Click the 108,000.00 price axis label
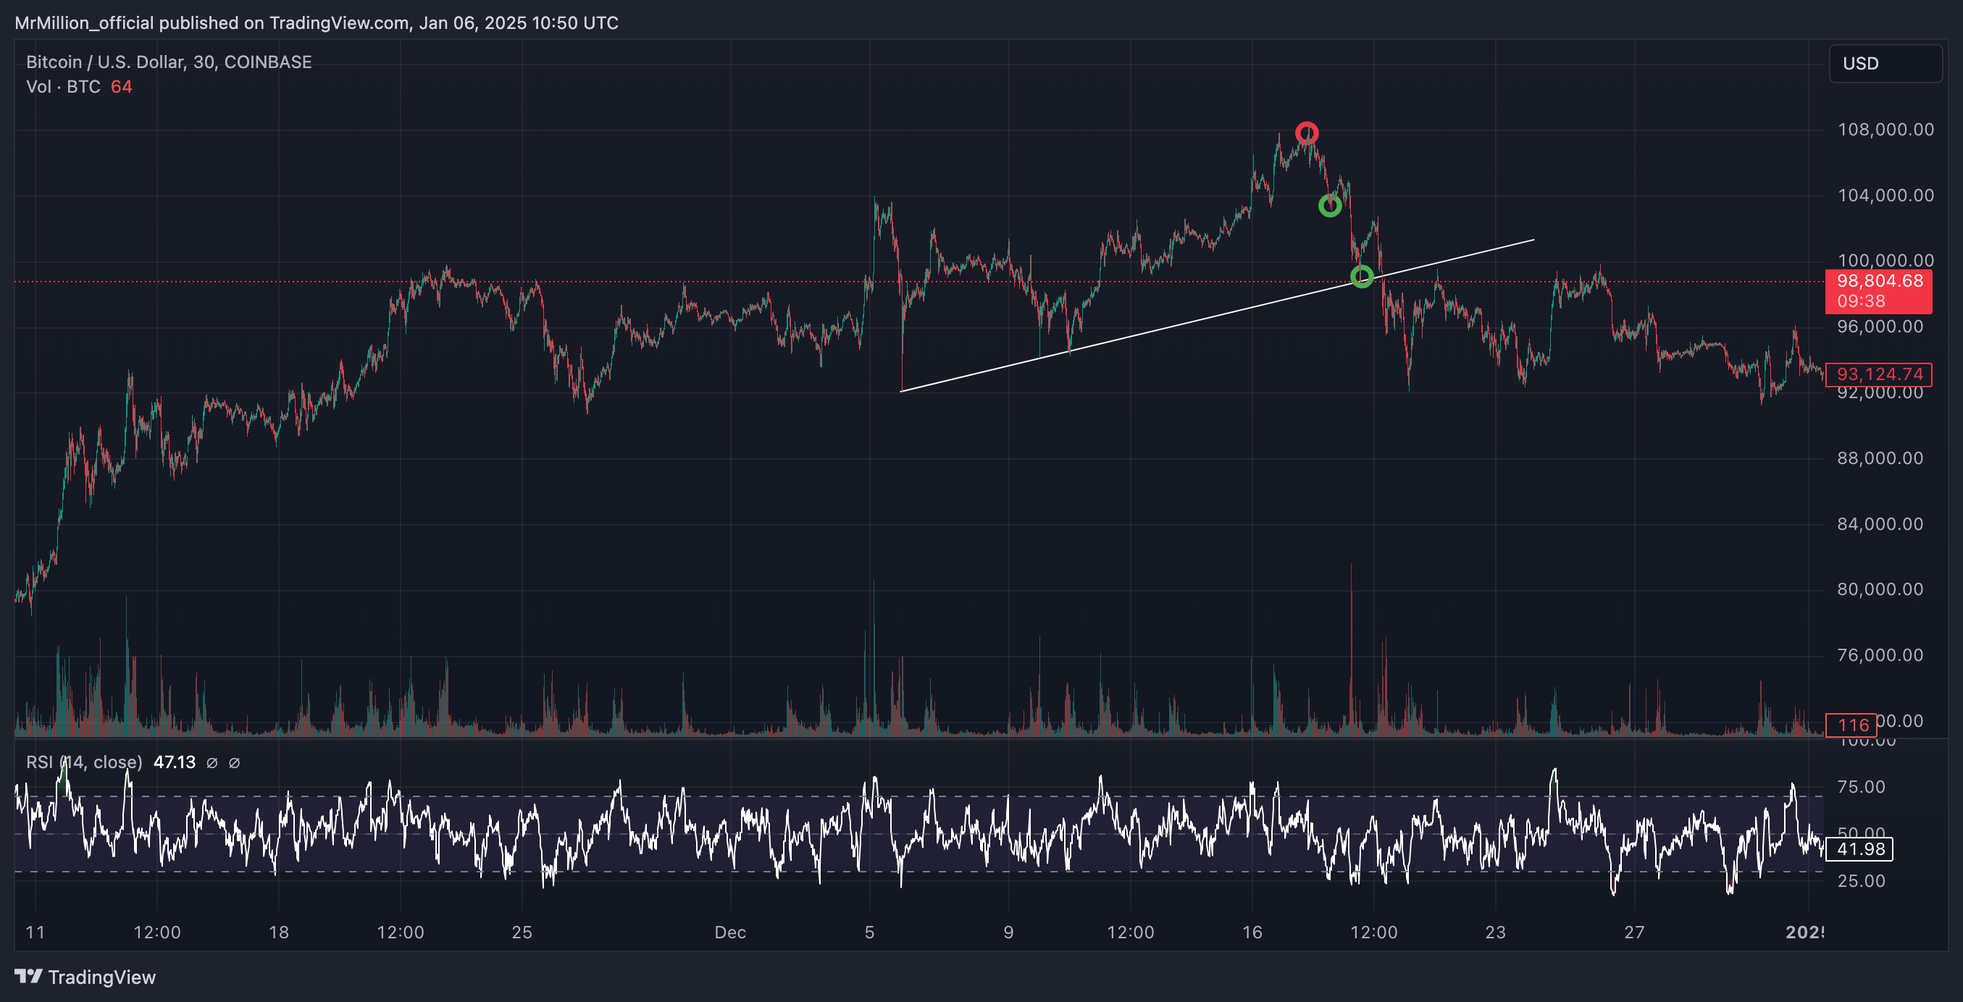Viewport: 1963px width, 1002px height. (x=1885, y=130)
